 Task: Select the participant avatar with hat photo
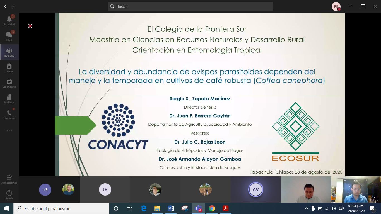pos(155,189)
